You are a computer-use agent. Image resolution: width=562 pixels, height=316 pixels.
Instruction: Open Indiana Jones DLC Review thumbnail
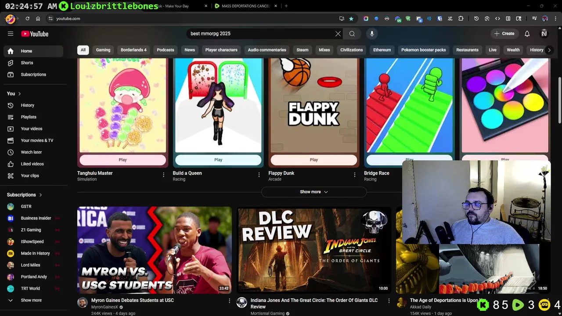point(314,250)
